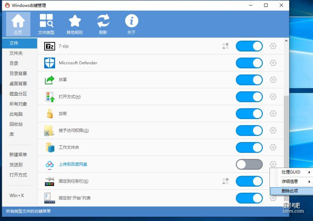Screen dimensions: 313x221
Task: Open settings gear for 授予访问权限(G)
Action: (x=273, y=130)
